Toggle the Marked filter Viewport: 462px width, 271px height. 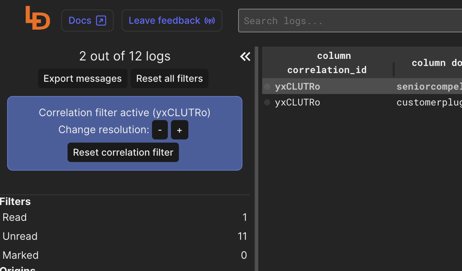pyautogui.click(x=125, y=255)
